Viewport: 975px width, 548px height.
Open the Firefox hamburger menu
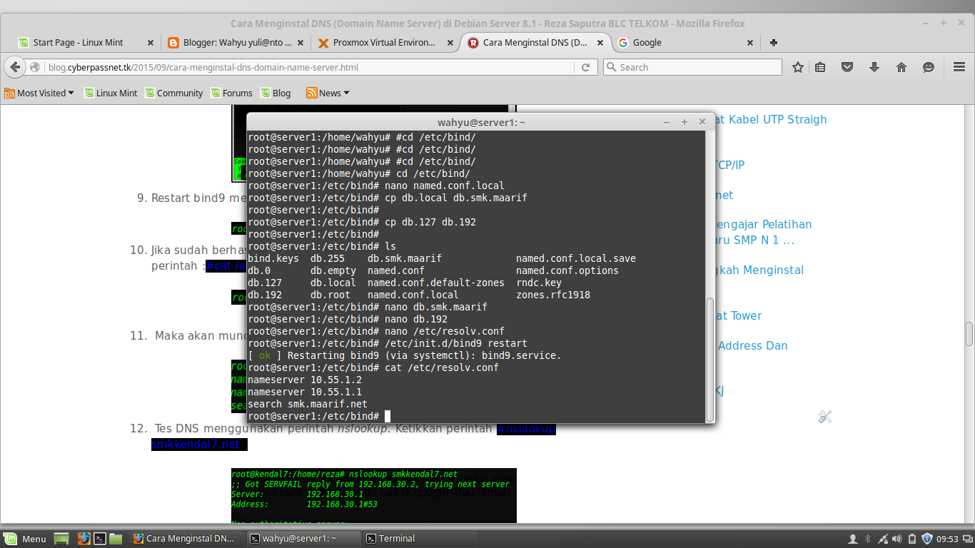coord(959,66)
